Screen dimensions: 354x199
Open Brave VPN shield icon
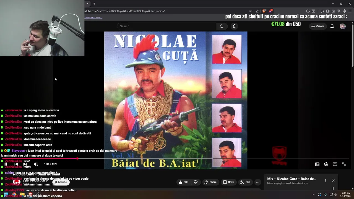click(344, 11)
